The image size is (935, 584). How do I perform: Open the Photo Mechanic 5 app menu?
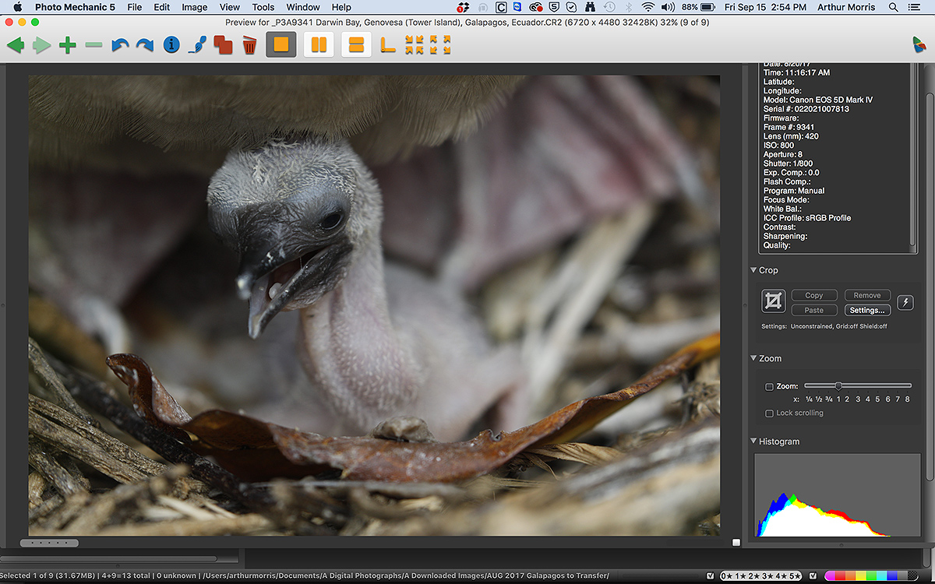(75, 7)
